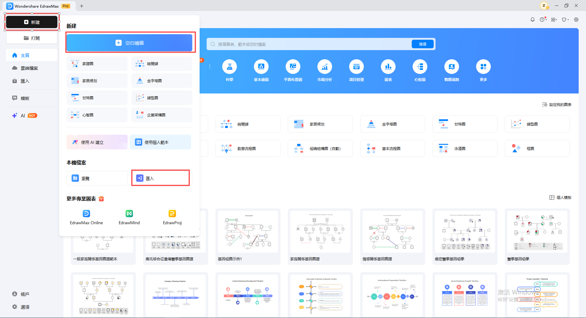Click the 打開 (Open) button
The image size is (586, 318).
32,38
